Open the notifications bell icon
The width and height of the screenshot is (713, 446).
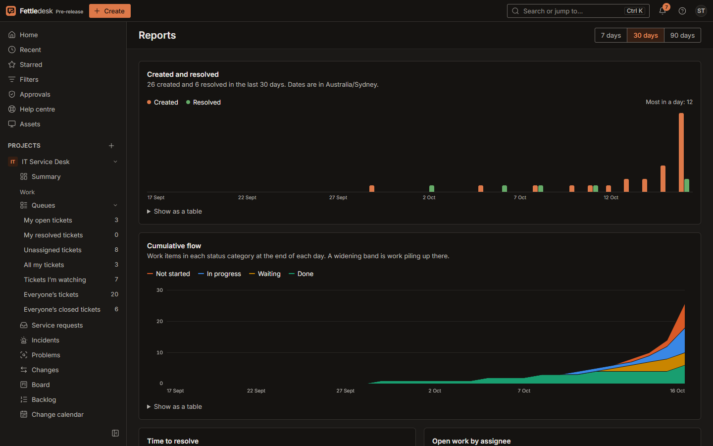[662, 11]
